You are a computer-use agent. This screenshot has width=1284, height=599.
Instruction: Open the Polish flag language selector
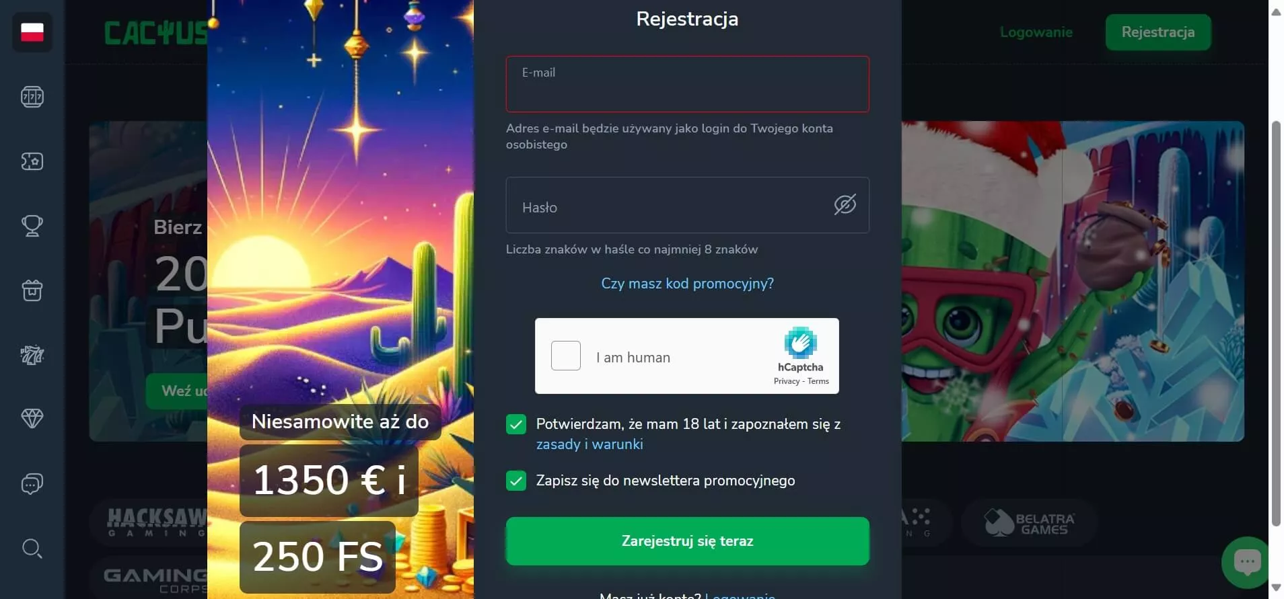click(32, 32)
